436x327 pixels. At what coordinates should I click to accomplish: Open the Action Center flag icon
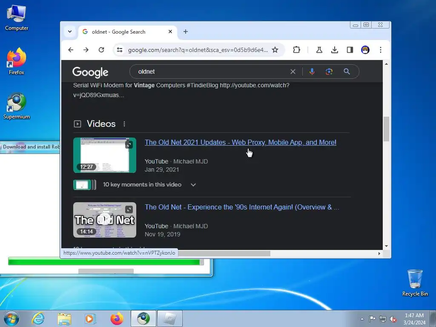(372, 319)
